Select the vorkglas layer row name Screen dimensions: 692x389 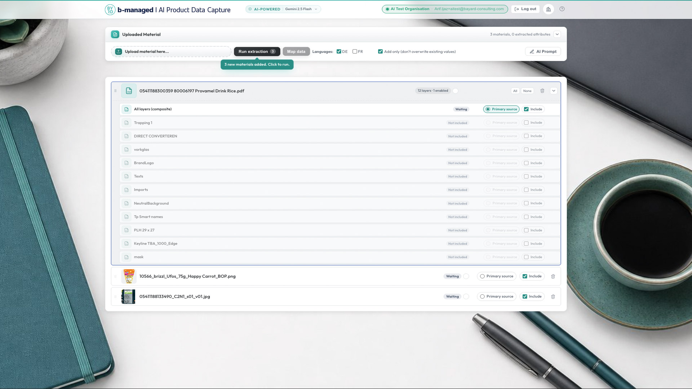[x=141, y=149]
